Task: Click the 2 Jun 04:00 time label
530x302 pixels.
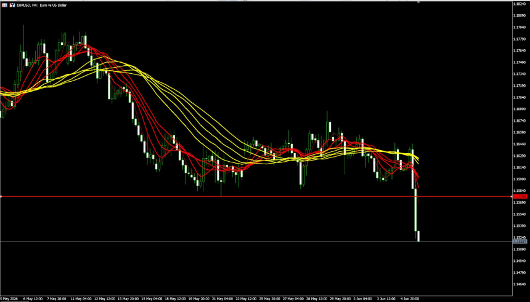Action: (x=364, y=299)
